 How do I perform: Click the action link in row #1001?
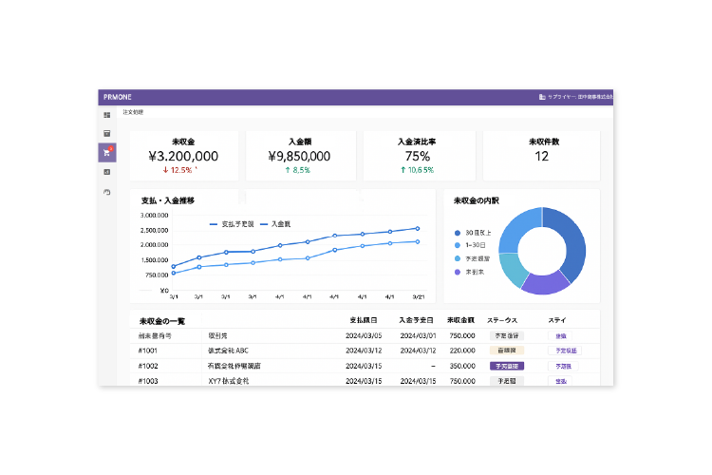(565, 351)
